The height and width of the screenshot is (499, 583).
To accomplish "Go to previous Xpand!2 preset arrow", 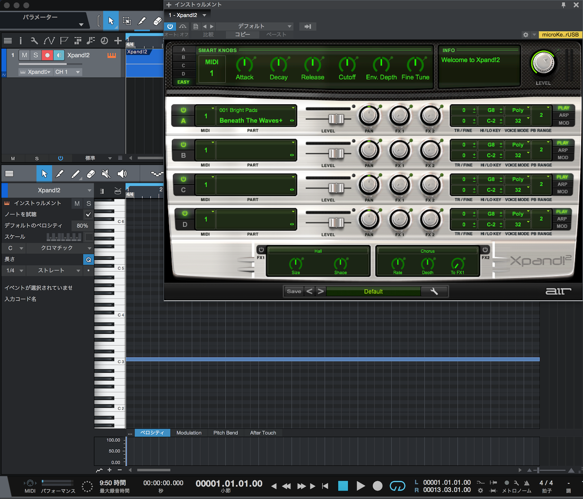I will (x=309, y=291).
